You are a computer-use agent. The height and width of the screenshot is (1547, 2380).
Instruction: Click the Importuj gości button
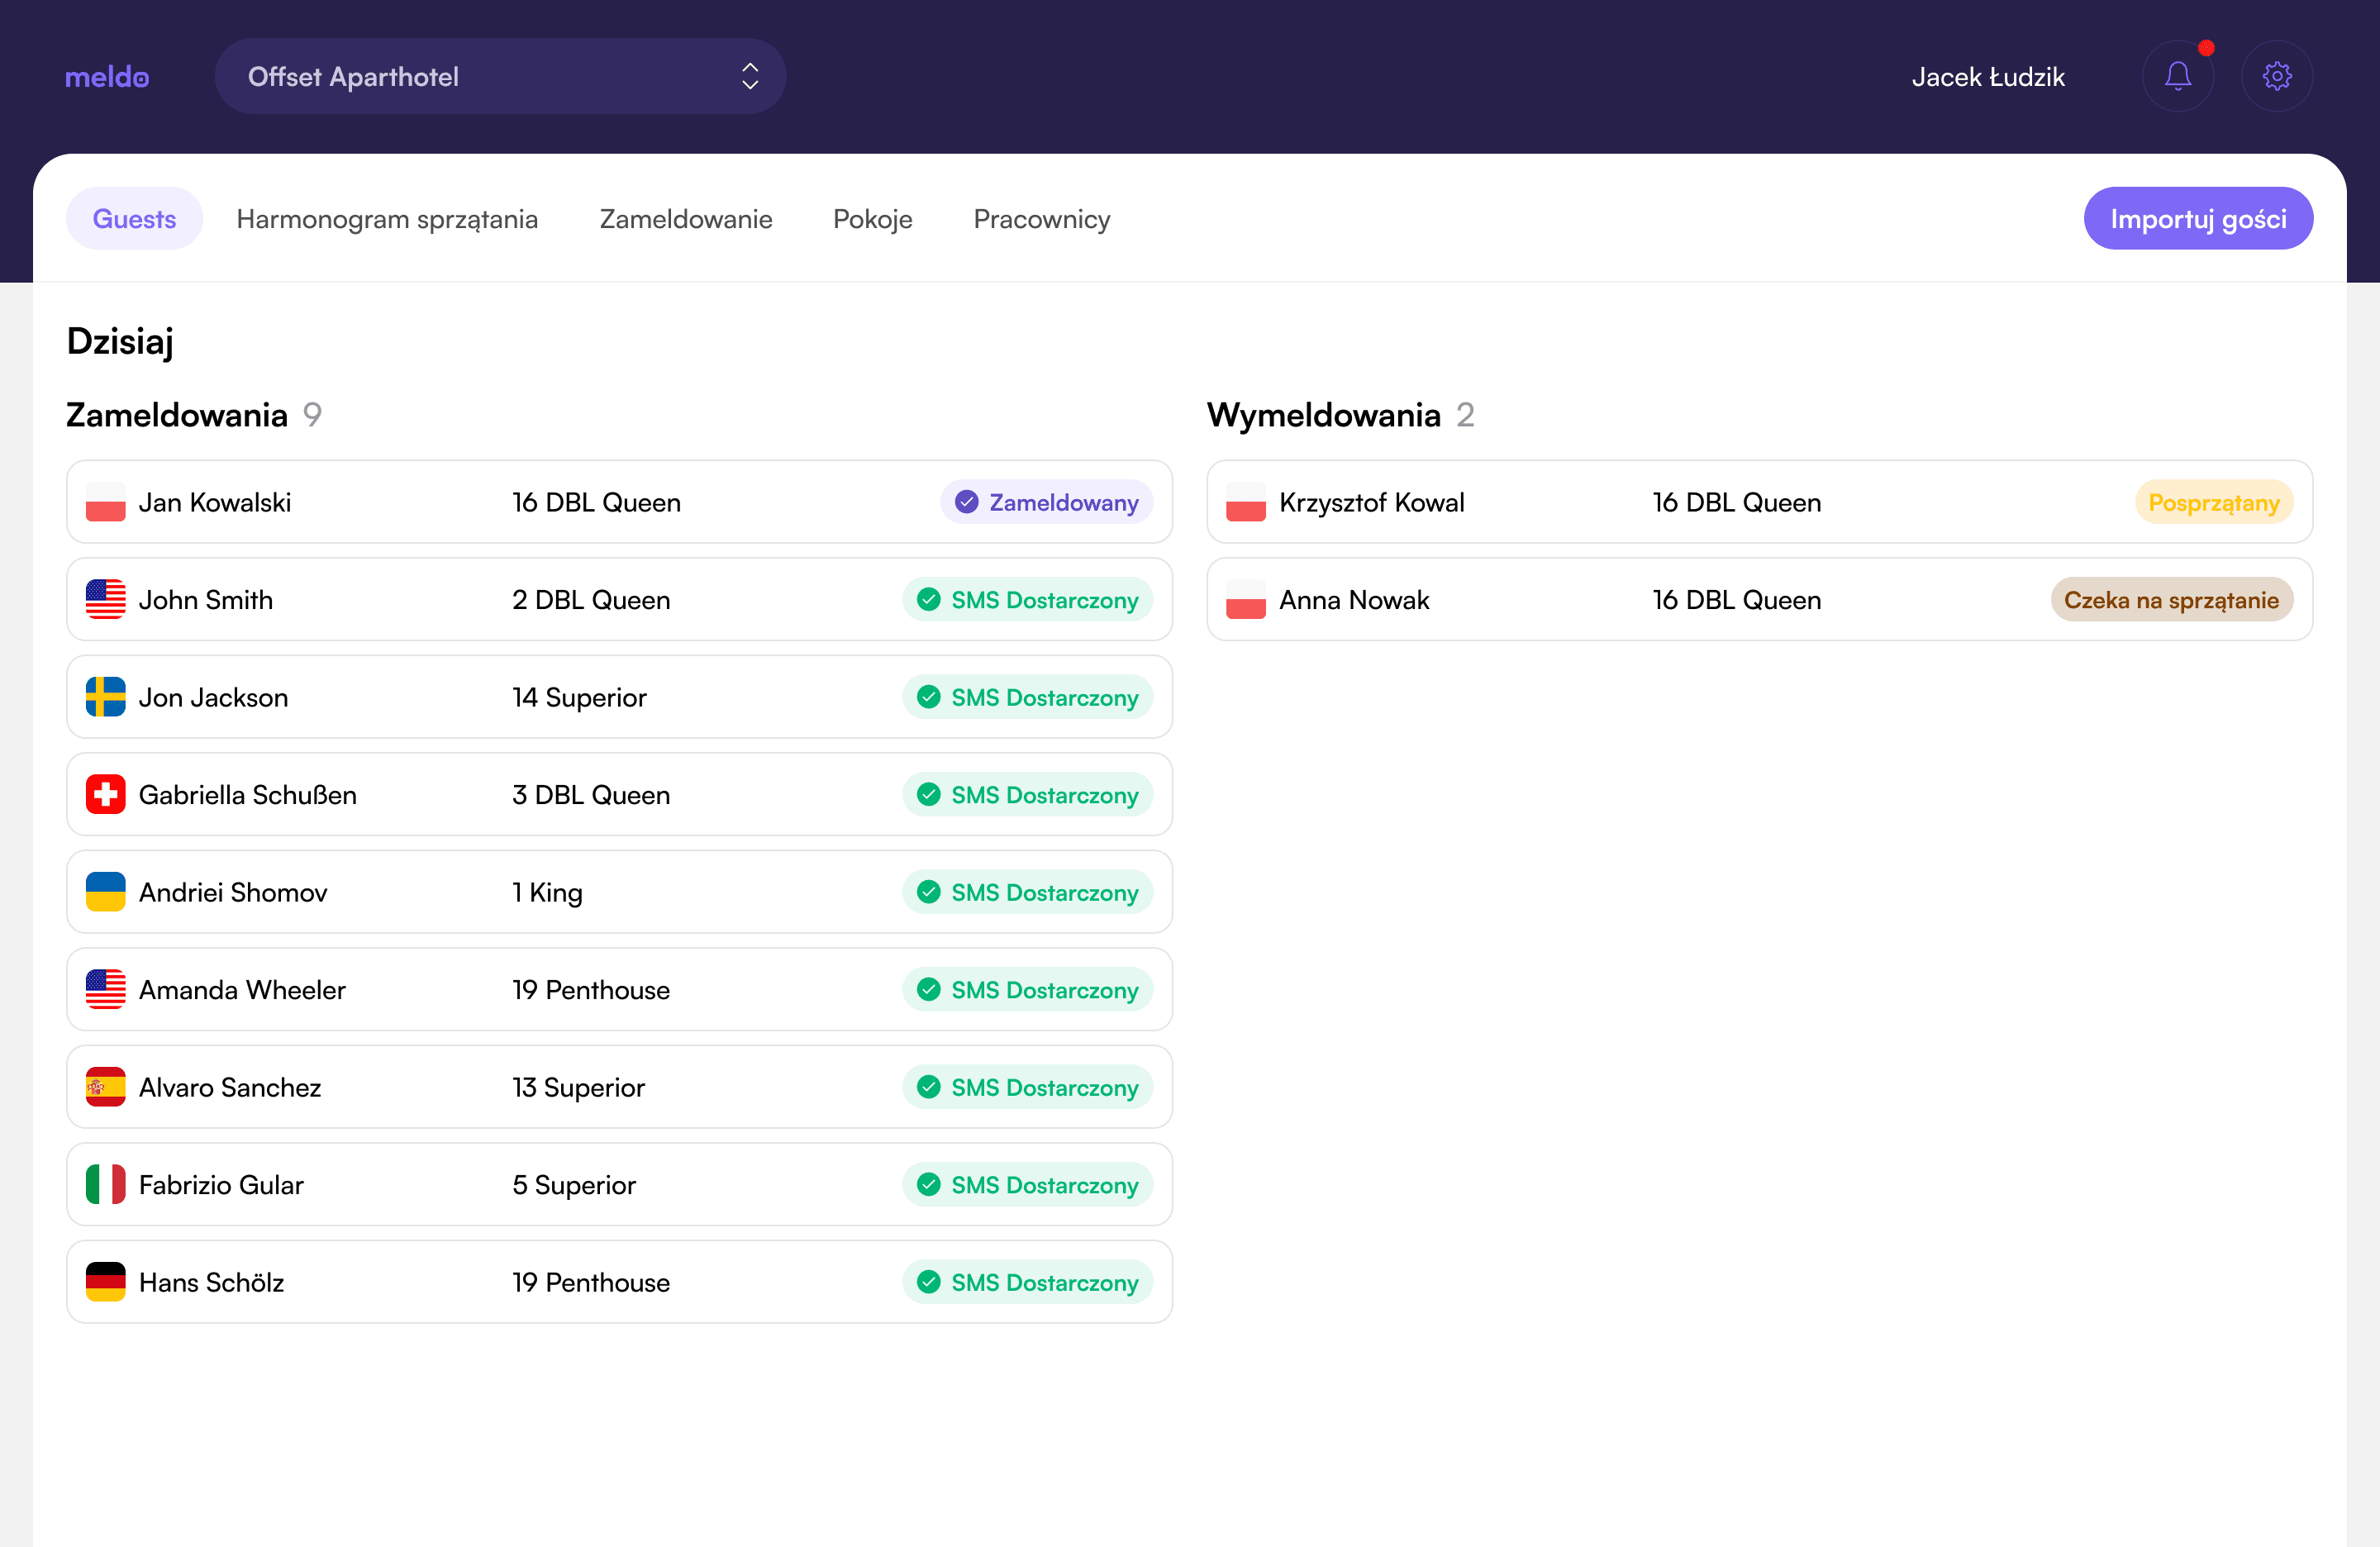pos(2198,218)
